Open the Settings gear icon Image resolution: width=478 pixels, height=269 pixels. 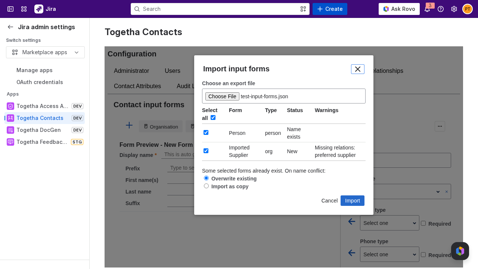click(x=454, y=9)
